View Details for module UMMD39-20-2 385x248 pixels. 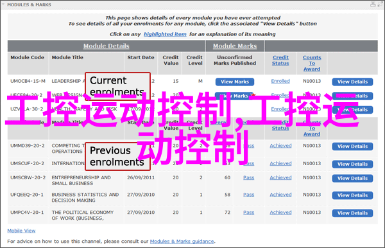click(x=352, y=146)
